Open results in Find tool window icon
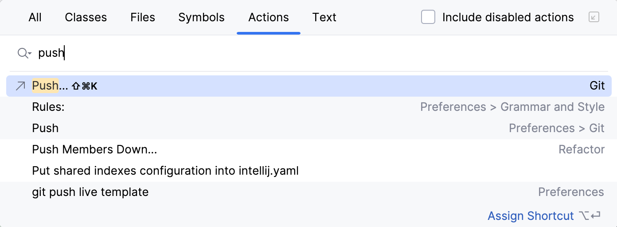 coord(594,17)
